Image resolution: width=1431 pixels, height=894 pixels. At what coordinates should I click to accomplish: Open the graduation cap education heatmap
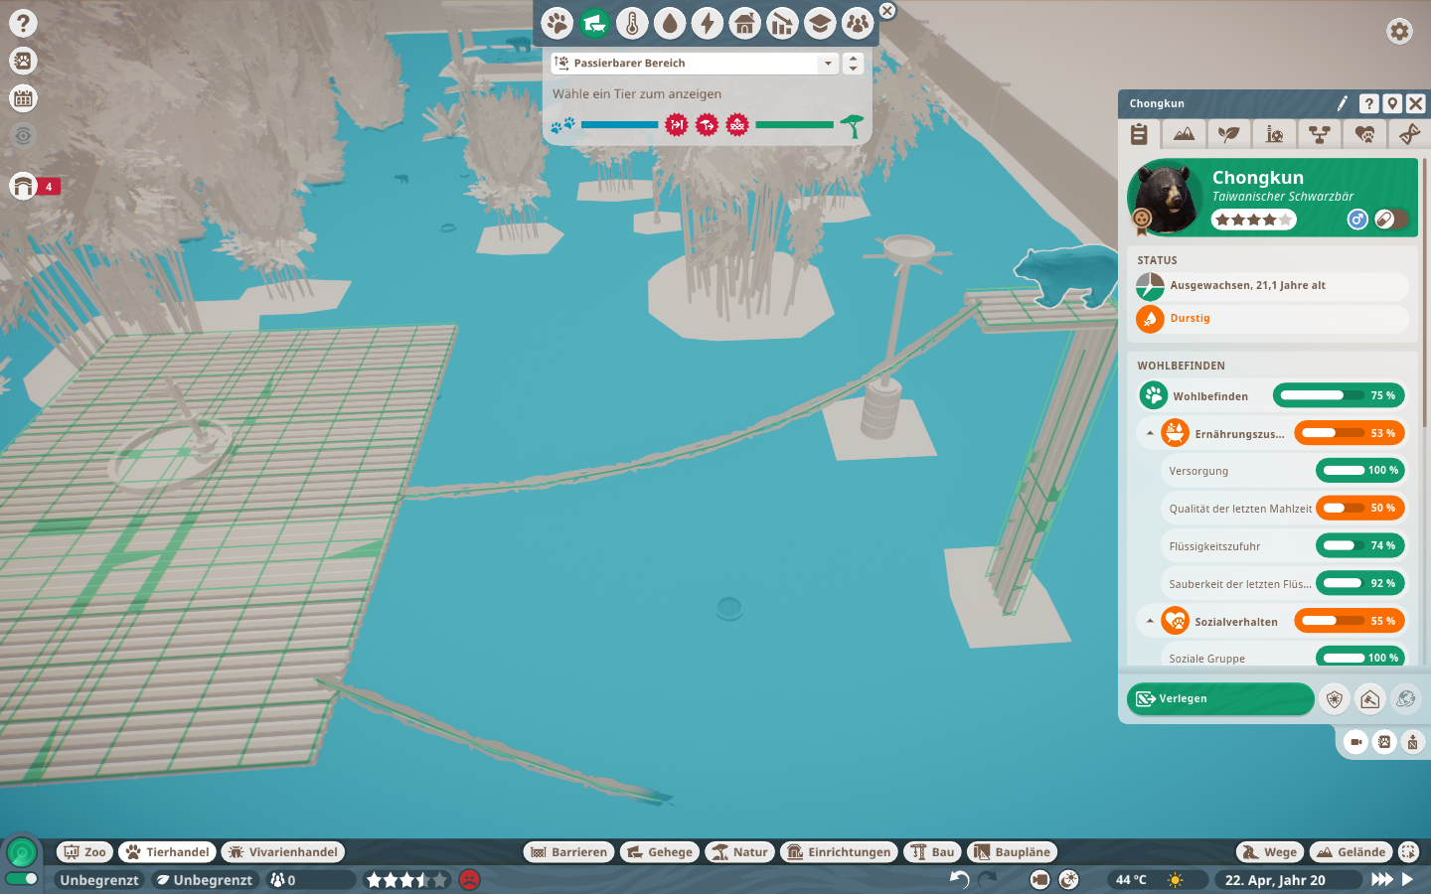coord(820,23)
